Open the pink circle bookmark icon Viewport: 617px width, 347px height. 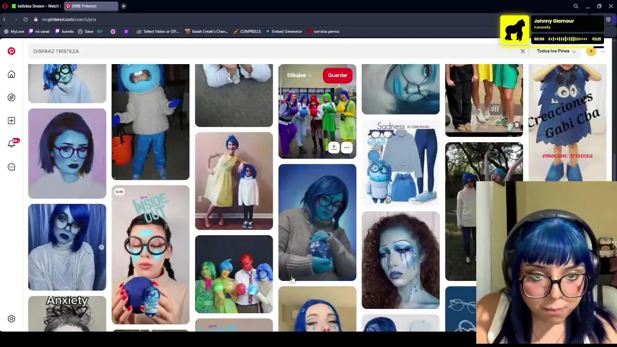tap(113, 31)
